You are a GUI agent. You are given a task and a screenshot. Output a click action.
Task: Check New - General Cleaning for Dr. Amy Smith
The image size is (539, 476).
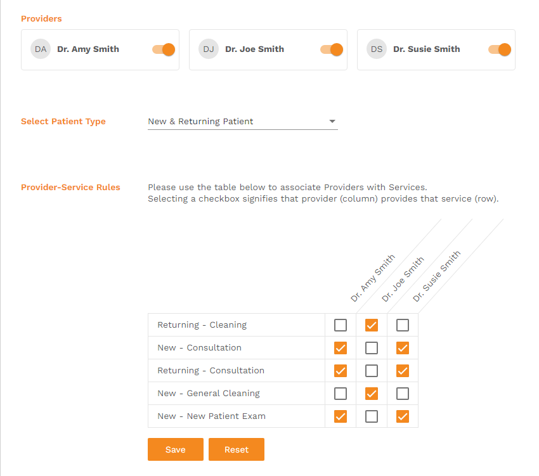pos(341,394)
